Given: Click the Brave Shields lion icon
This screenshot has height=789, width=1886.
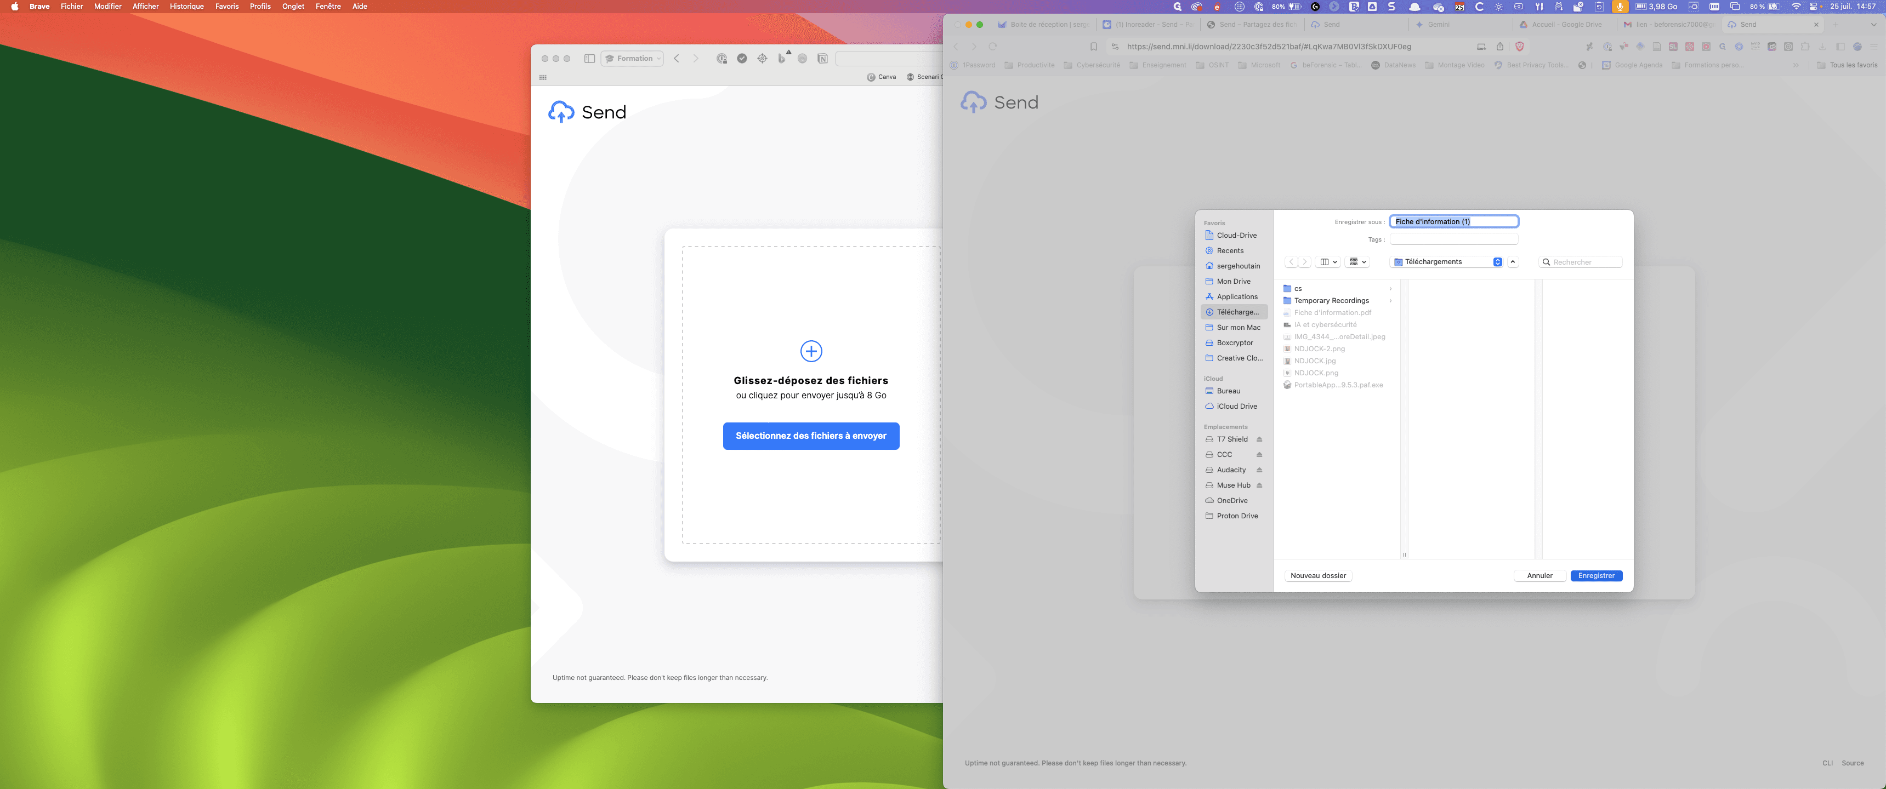Looking at the screenshot, I should pos(1519,46).
